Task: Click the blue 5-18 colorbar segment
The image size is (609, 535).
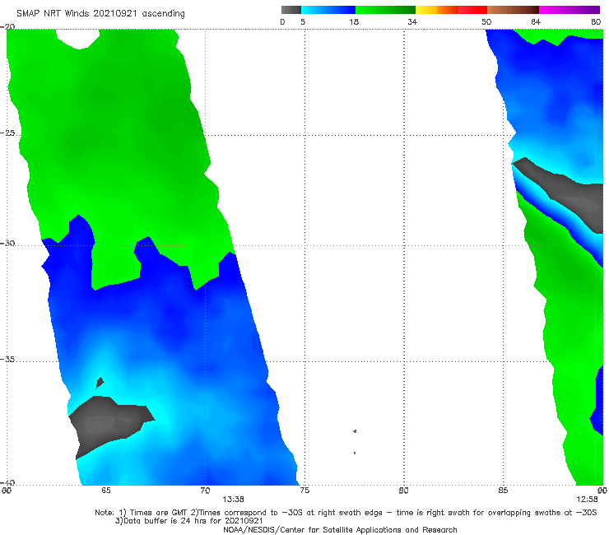Action: pyautogui.click(x=328, y=10)
